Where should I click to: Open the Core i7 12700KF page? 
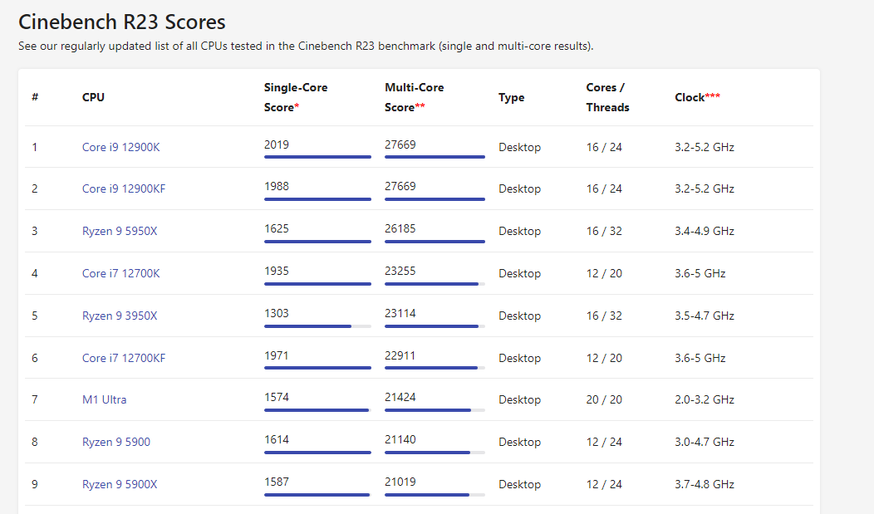click(x=123, y=358)
